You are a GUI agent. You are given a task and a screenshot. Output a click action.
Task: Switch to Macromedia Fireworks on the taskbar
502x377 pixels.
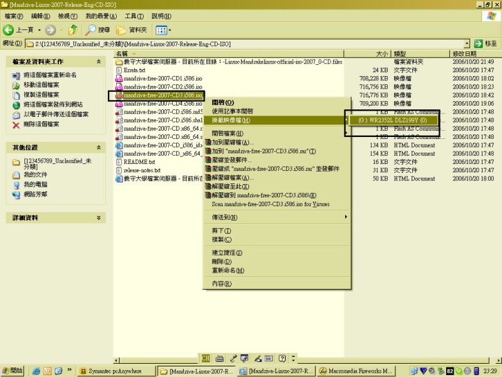(x=356, y=371)
